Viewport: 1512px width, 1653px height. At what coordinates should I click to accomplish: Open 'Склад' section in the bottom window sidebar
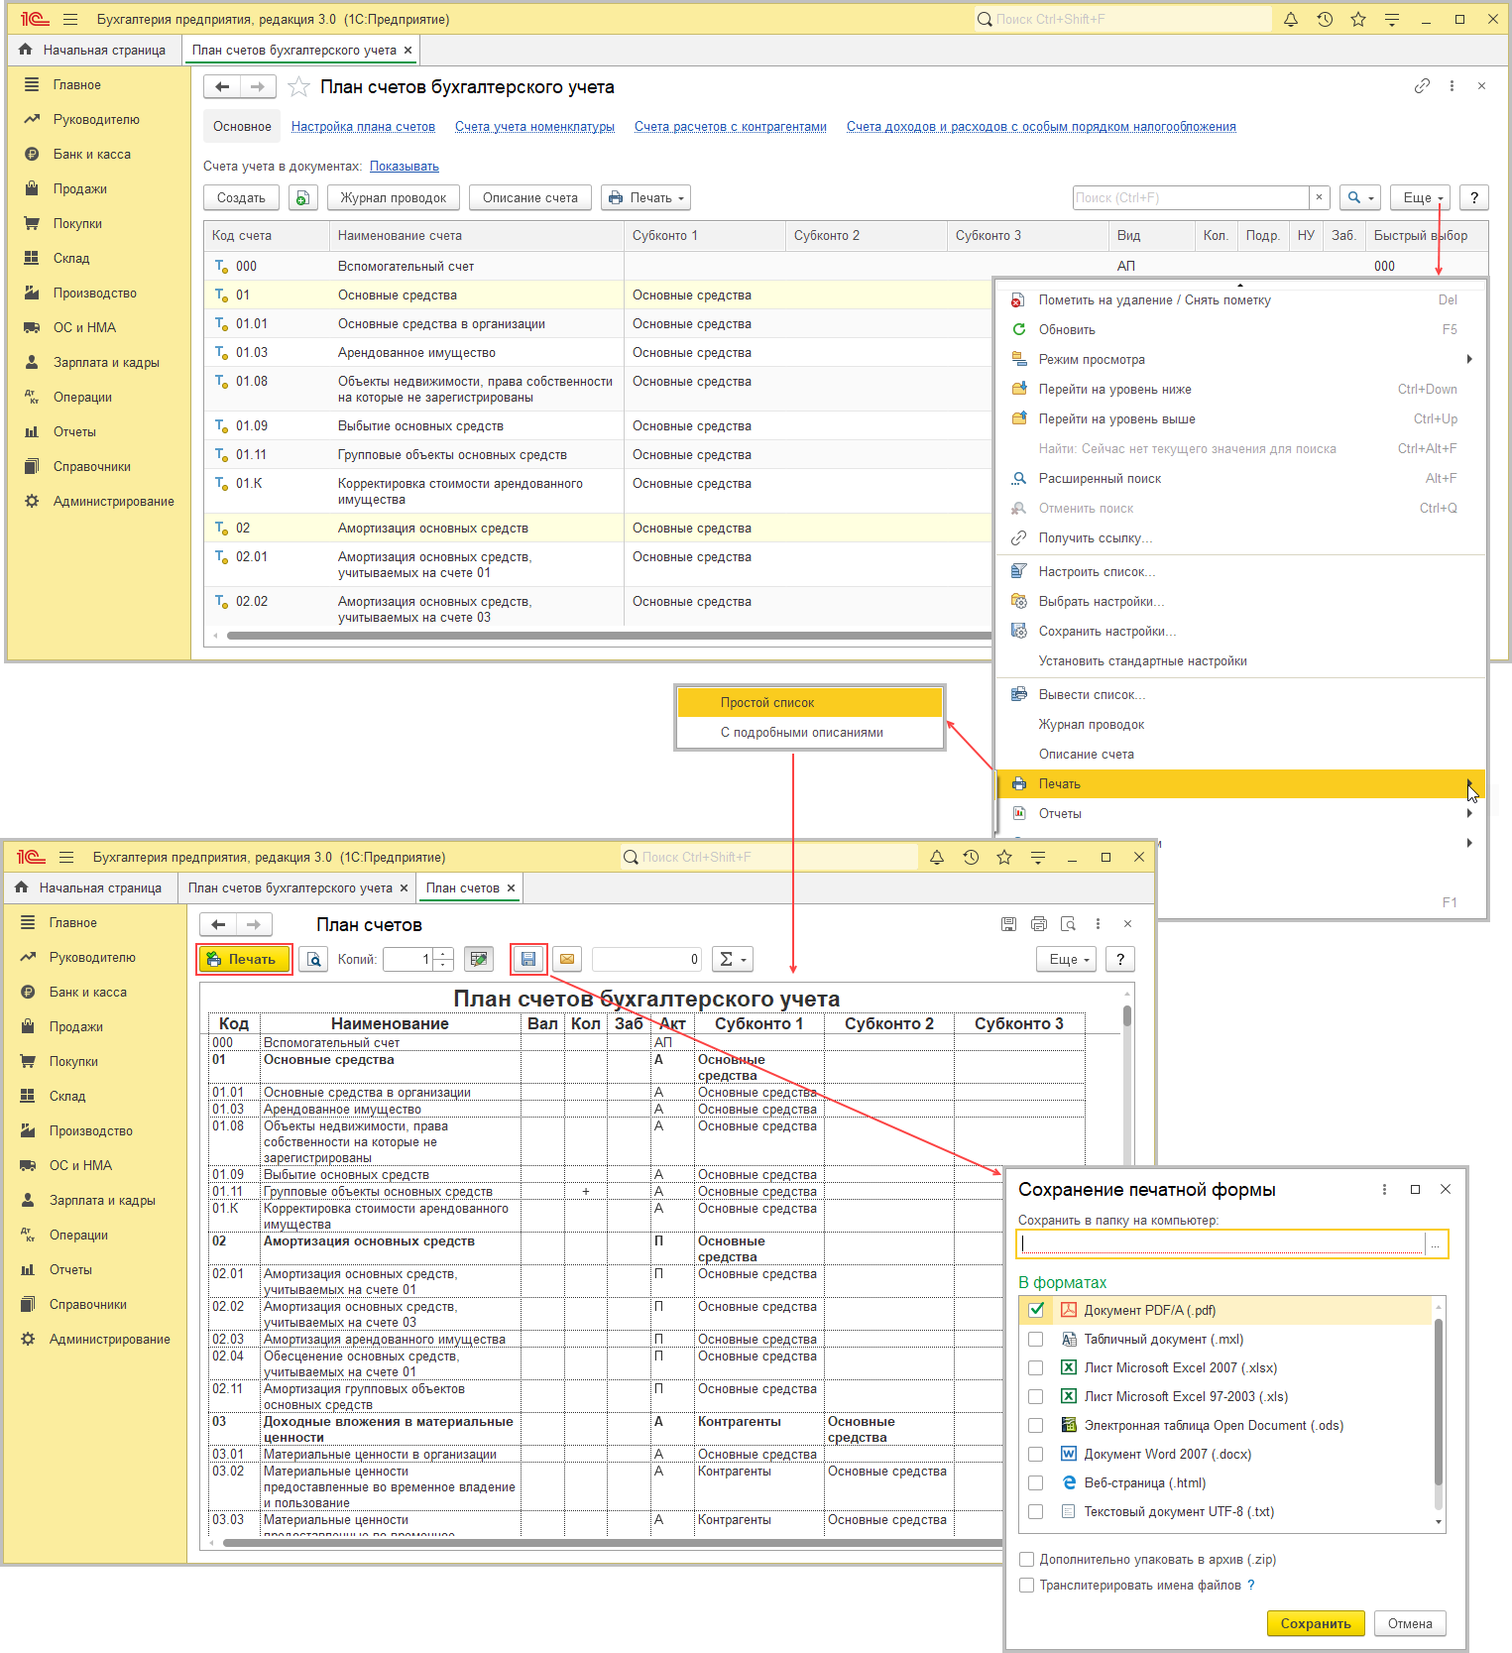67,1096
